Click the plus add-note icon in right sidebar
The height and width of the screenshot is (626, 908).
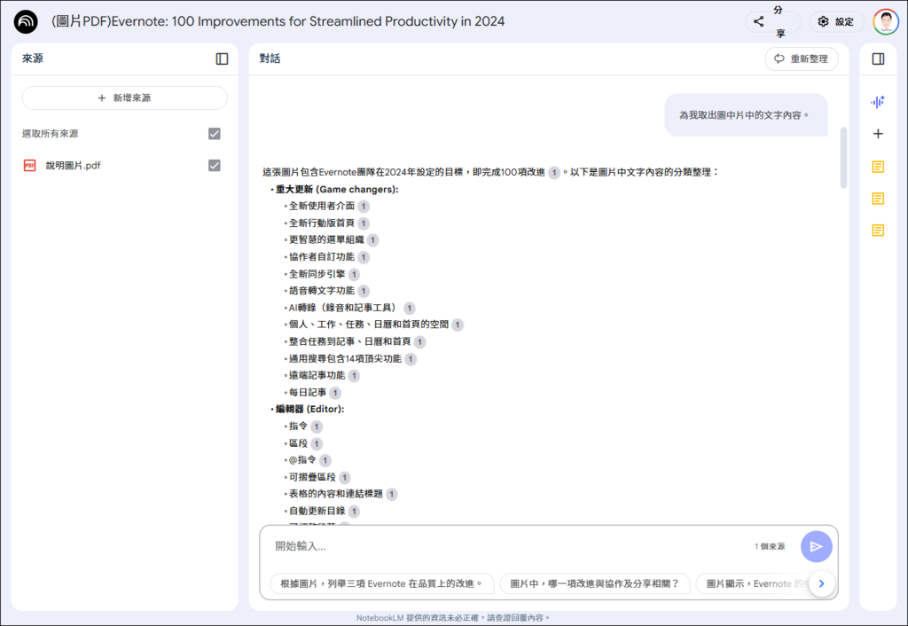pyautogui.click(x=878, y=134)
